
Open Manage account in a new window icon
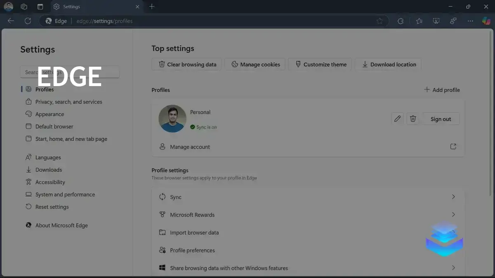coord(453,146)
